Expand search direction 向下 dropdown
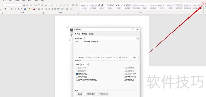Viewport: 206px width, 97px height. 87,64
